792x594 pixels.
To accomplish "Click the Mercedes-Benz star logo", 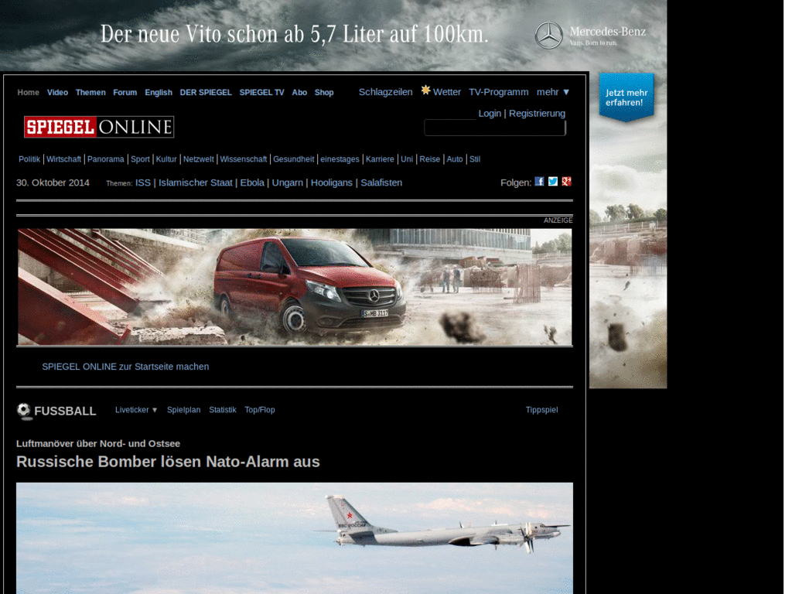I will point(548,36).
